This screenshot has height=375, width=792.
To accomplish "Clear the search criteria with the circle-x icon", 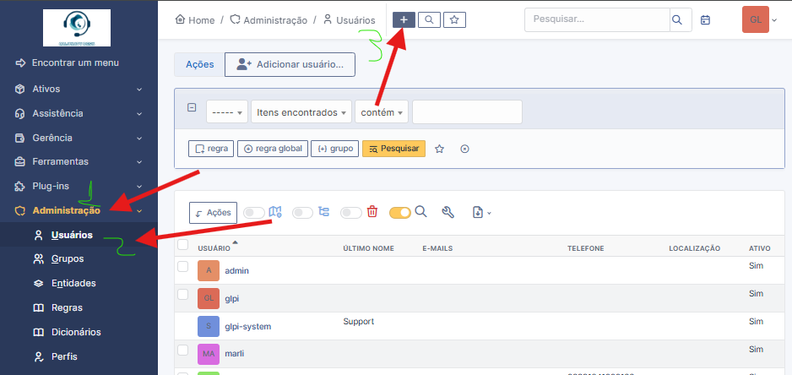I will pyautogui.click(x=464, y=149).
